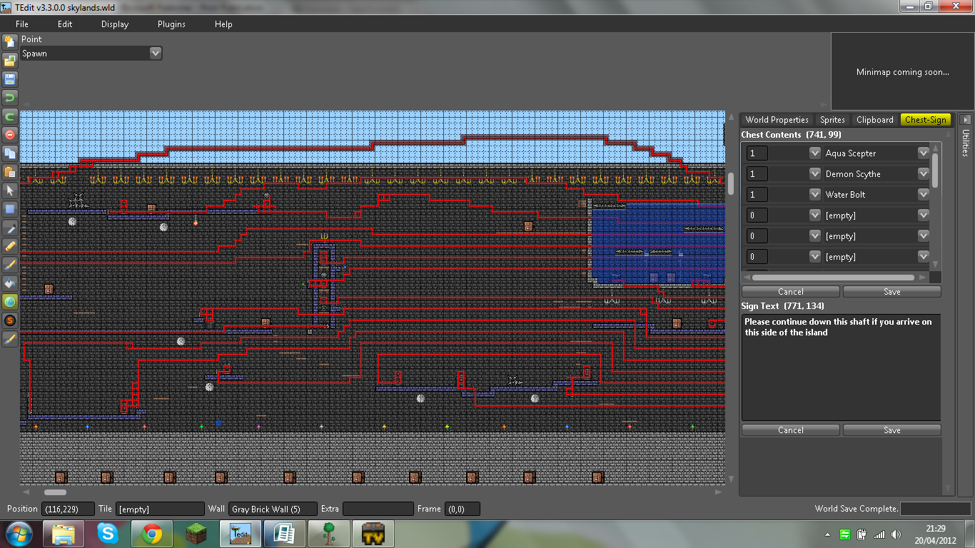Screen dimensions: 975x548
Task: Click the Aqua Scepter quantity field
Action: pyautogui.click(x=757, y=153)
